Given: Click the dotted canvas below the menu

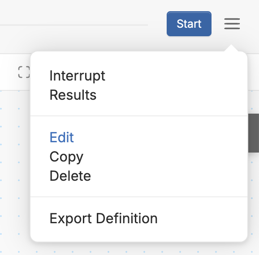Looking at the screenshot, I should 129,249.
